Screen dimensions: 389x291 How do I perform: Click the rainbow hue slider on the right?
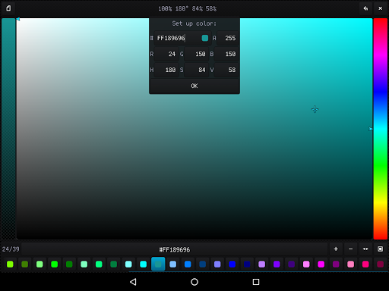point(381,129)
